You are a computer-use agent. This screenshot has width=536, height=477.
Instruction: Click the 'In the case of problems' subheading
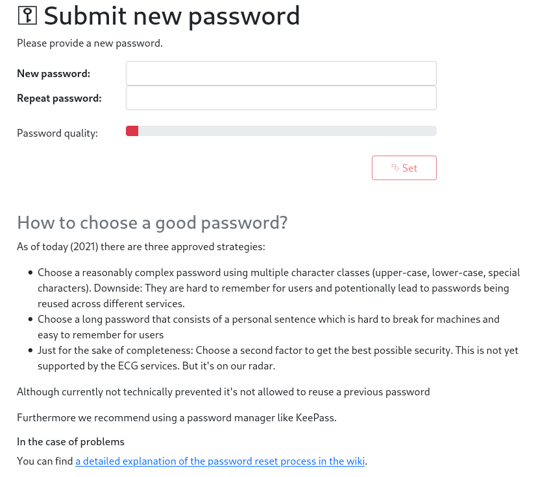tap(71, 442)
